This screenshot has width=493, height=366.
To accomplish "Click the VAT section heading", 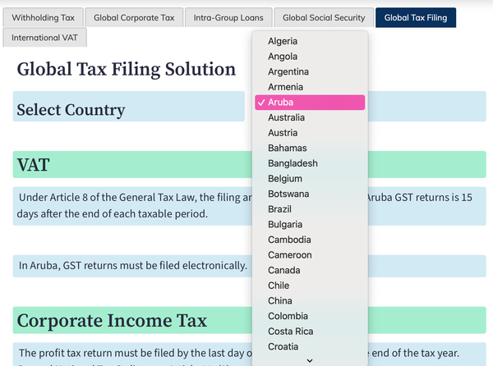I will (33, 165).
